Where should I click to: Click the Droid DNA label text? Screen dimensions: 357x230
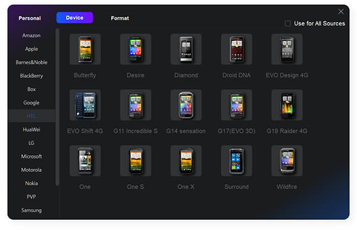click(x=237, y=75)
